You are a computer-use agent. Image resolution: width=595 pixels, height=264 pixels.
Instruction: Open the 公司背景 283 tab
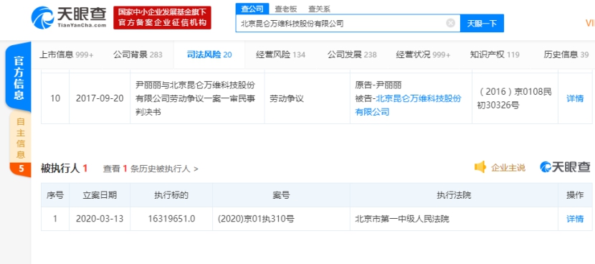point(138,55)
